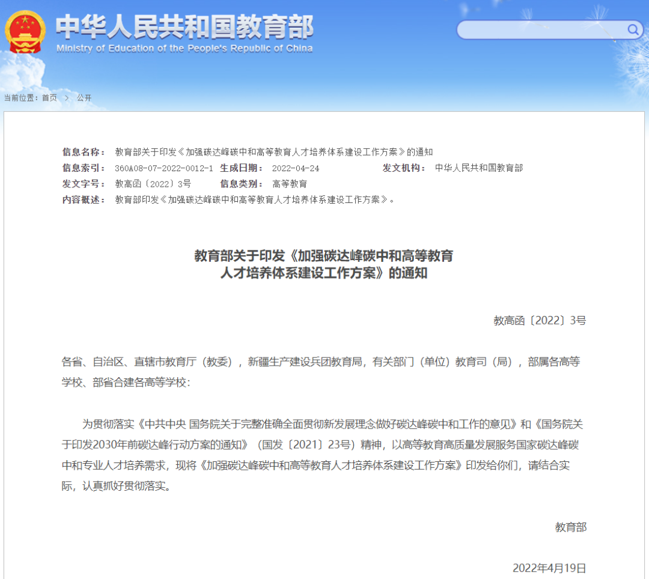Screen dimensions: 649x579
Task: Click the 中华人民共和国教育部 issuing authority text
Action: 479,169
